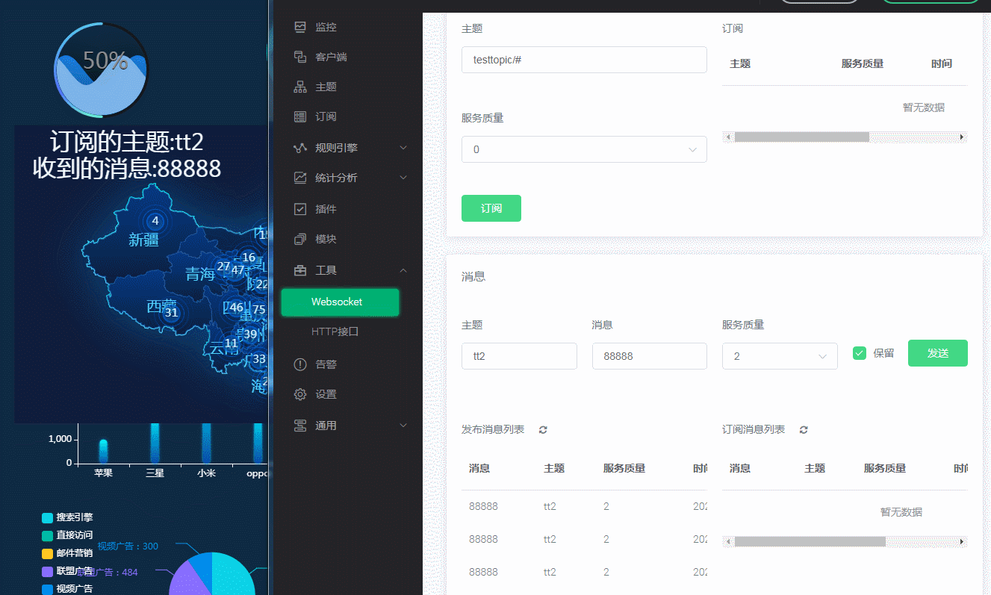Click the 订阅 subscriptions icon in sidebar
Screen dimensions: 991x595
(x=300, y=116)
